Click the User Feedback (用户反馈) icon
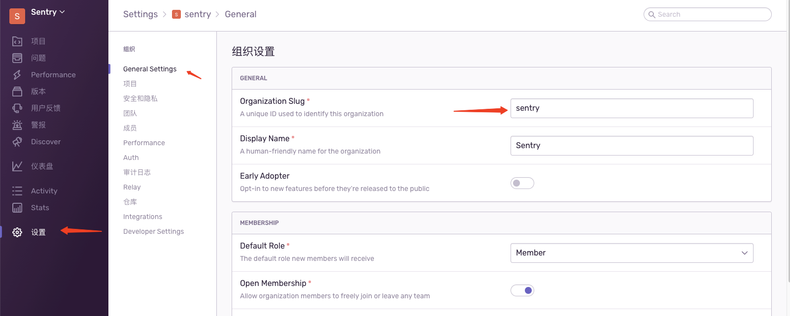 click(x=17, y=108)
